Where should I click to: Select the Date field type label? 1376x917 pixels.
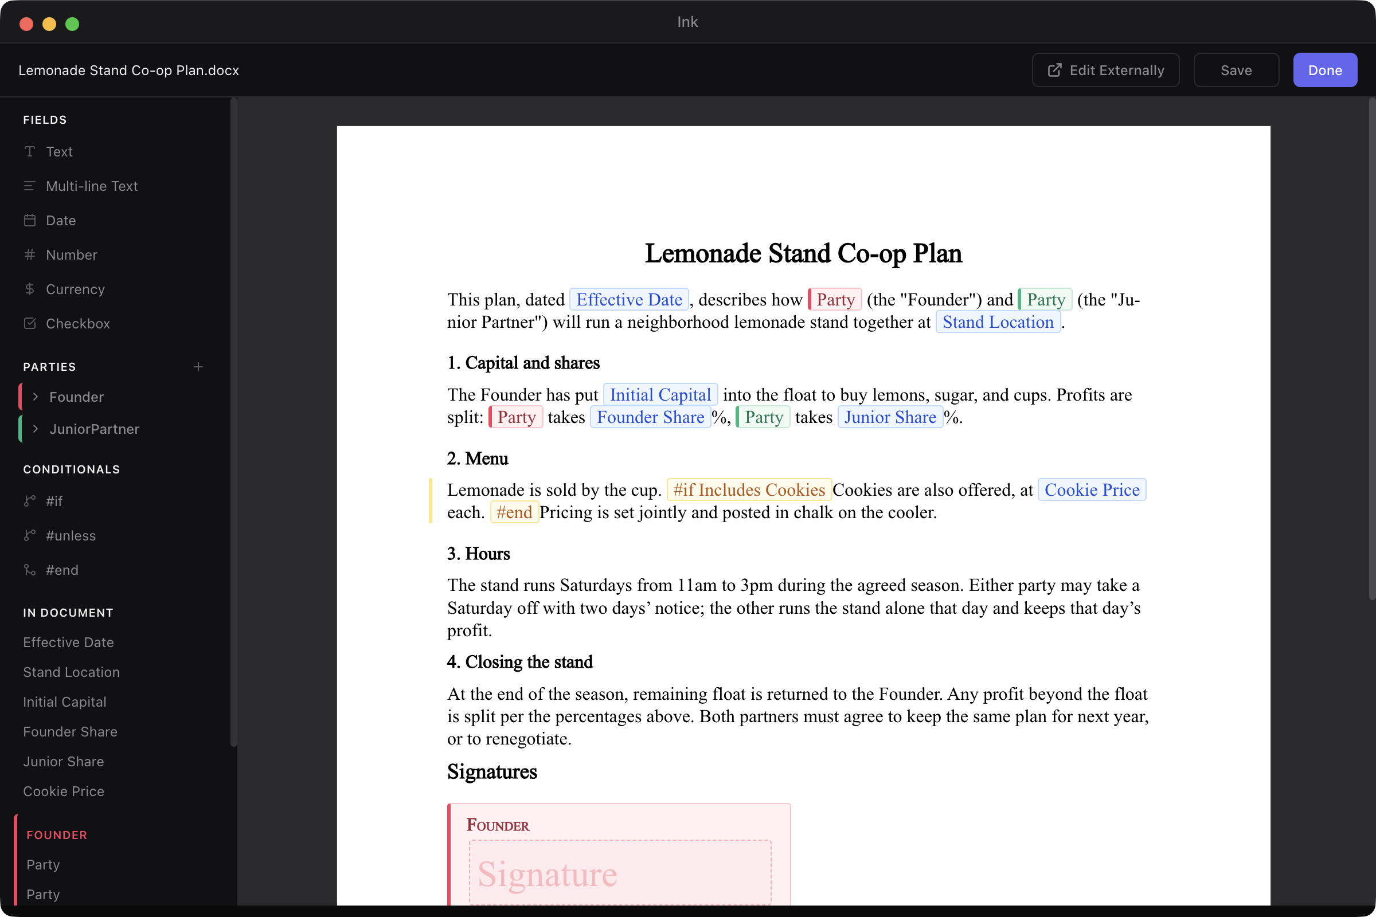click(61, 221)
